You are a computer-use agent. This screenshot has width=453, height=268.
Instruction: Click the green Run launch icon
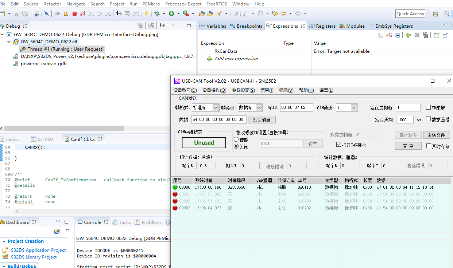click(x=171, y=13)
